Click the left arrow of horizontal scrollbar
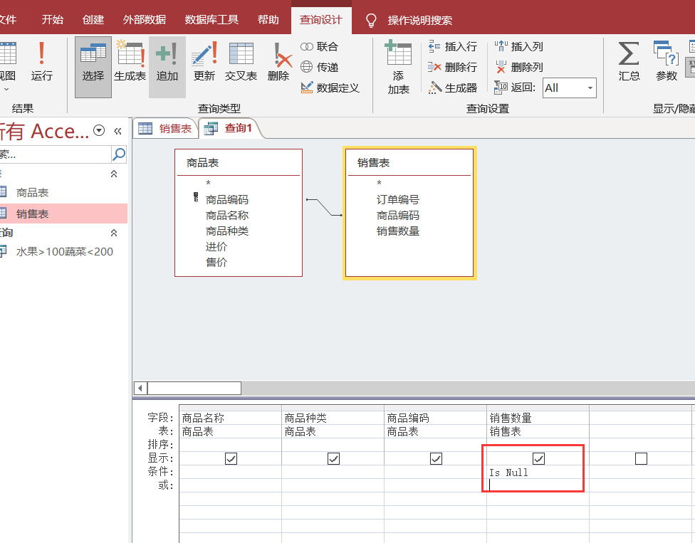 140,389
